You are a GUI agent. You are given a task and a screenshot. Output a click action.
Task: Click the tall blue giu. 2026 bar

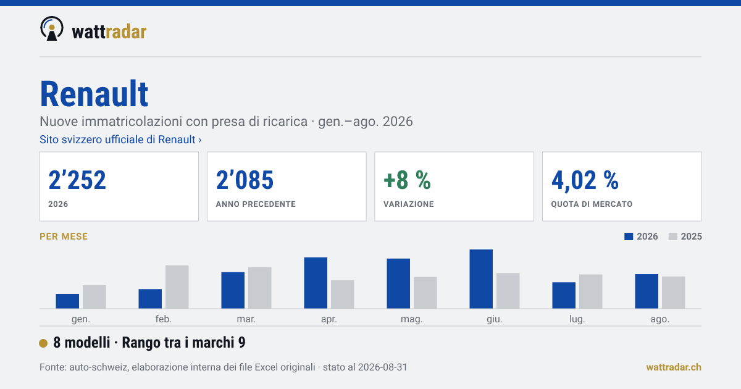[481, 279]
